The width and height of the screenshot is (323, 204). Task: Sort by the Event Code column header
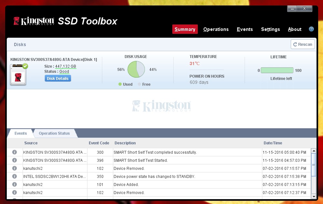click(x=99, y=143)
